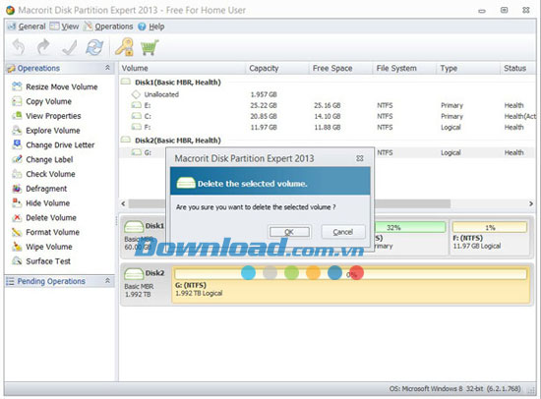Collapse the Operations panel chevron
The image size is (541, 399).
(107, 68)
